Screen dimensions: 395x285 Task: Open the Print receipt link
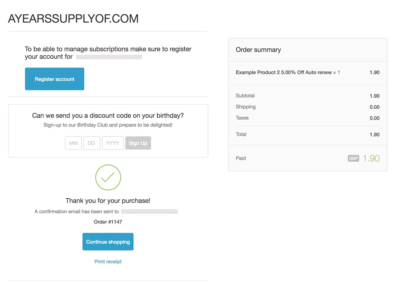pyautogui.click(x=108, y=262)
